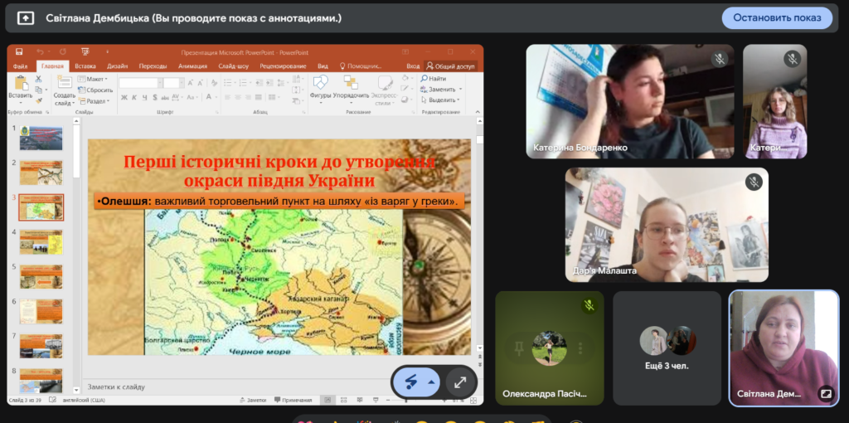Click the Фигуры shapes icon
The height and width of the screenshot is (423, 849).
pos(320,85)
